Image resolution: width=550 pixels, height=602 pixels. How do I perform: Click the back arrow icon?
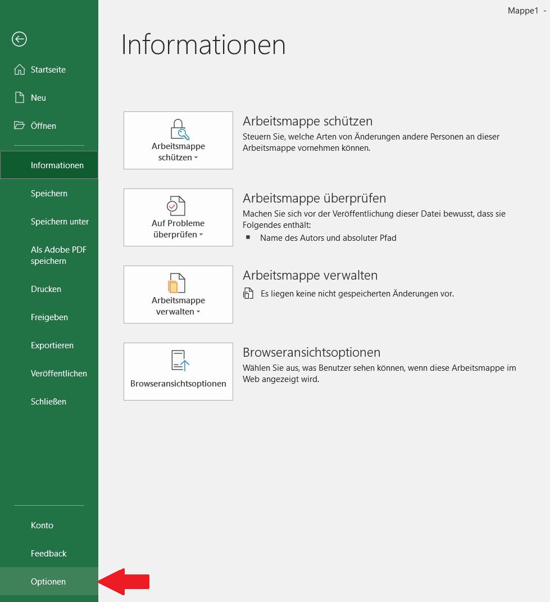[20, 39]
